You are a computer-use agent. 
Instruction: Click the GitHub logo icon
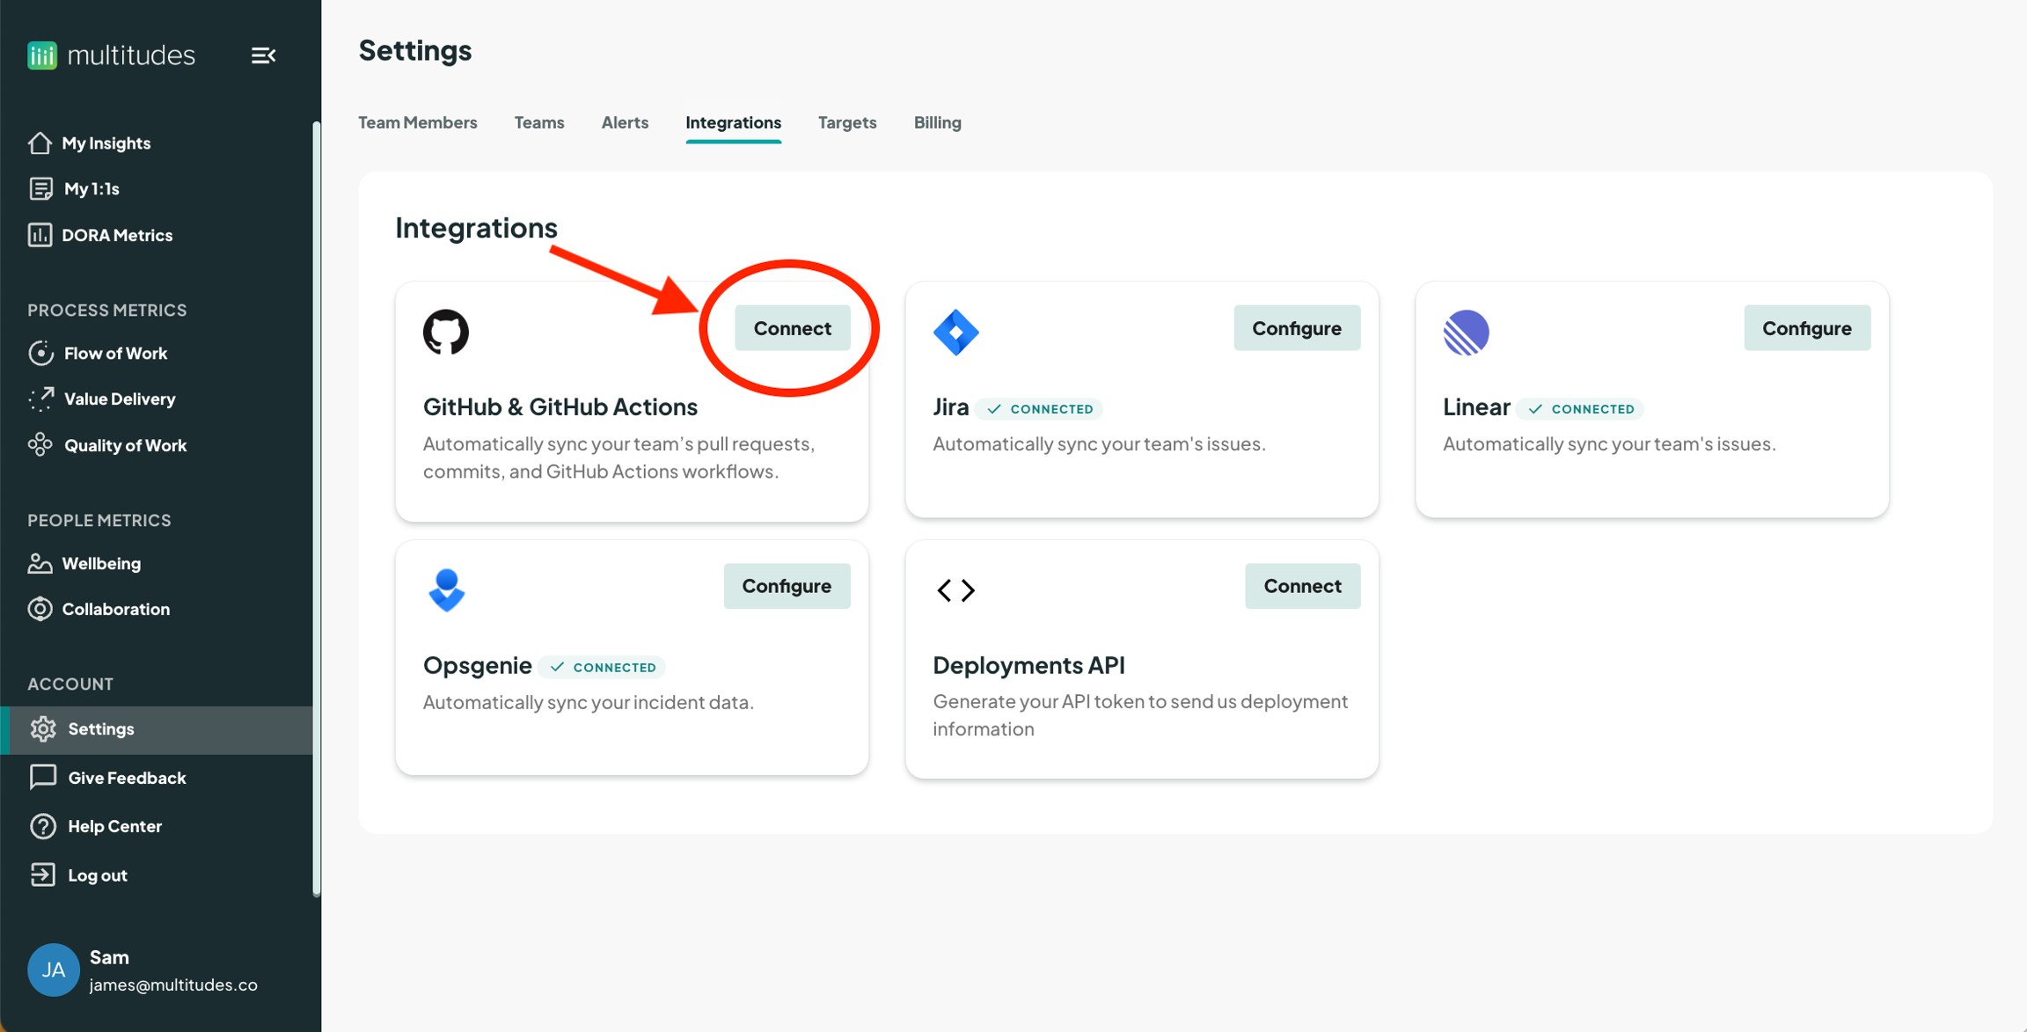pyautogui.click(x=446, y=332)
